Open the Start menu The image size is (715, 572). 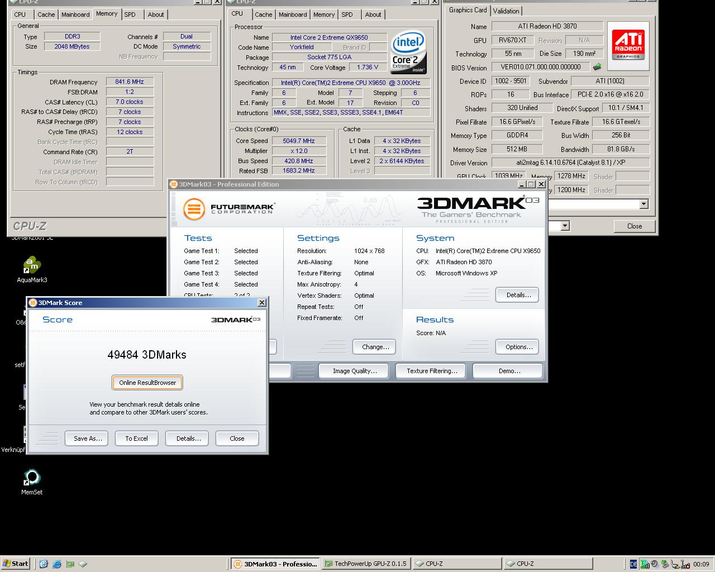coord(16,564)
